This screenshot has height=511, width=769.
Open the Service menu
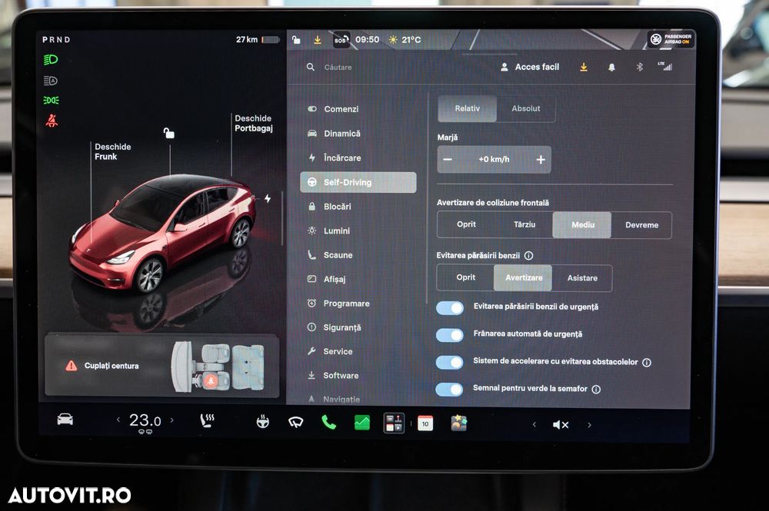pos(358,351)
